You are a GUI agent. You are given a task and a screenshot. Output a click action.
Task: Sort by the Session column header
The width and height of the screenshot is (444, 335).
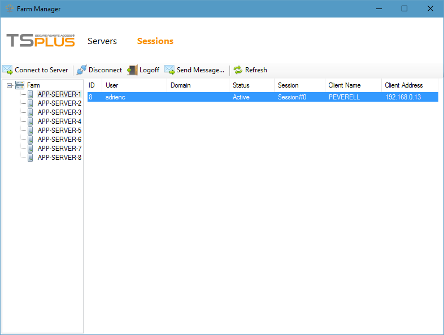(299, 85)
